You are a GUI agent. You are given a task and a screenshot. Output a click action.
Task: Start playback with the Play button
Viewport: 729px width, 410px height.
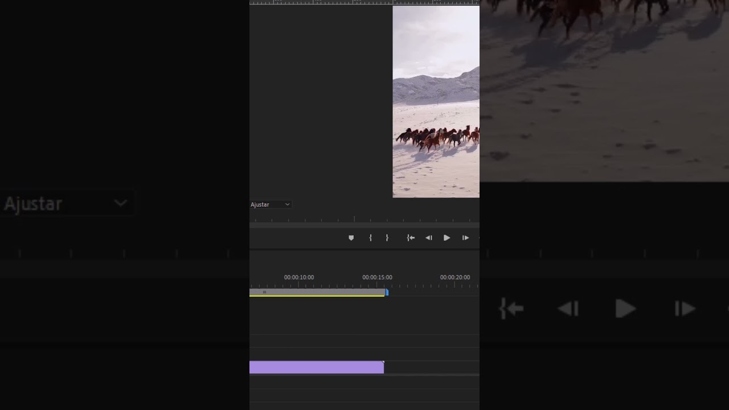click(x=447, y=238)
